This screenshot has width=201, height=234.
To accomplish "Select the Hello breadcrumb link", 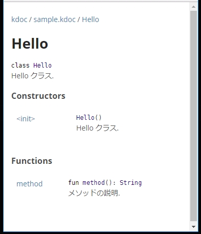I will coord(91,19).
